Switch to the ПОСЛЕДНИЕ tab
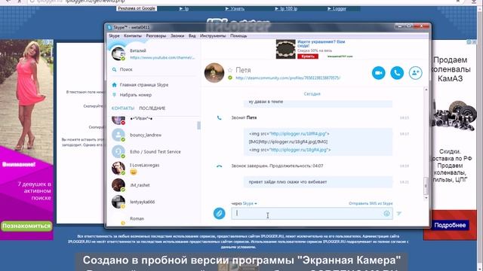Image resolution: width=483 pixels, height=271 pixels. [152, 108]
